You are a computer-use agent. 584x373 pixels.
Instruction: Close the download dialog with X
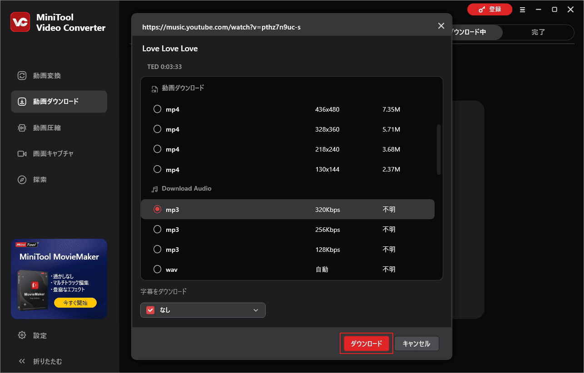[441, 26]
